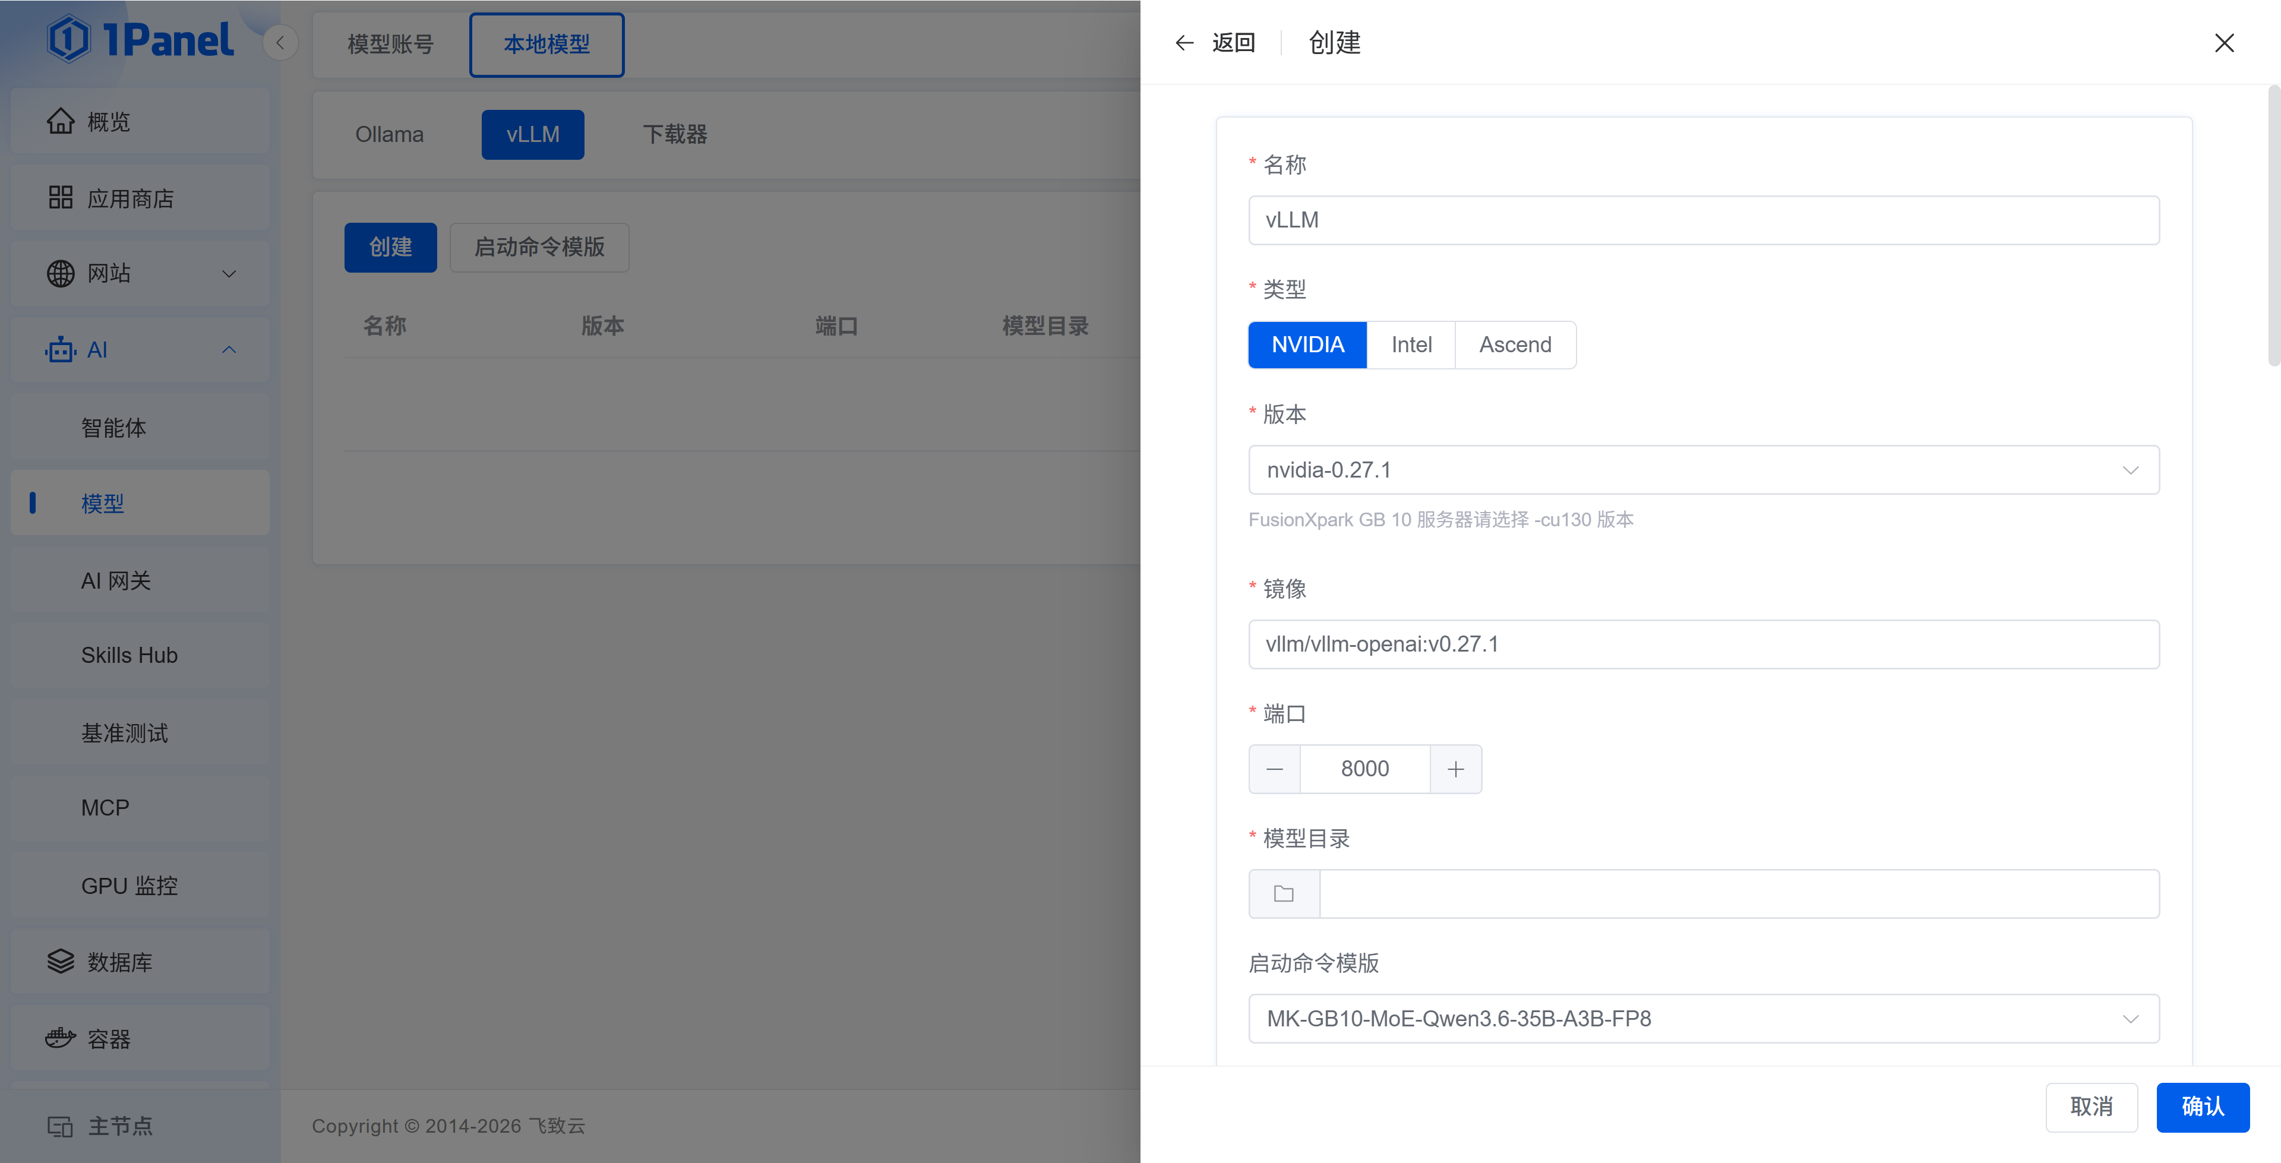Increase the port with plus button
The width and height of the screenshot is (2281, 1163).
[1456, 769]
